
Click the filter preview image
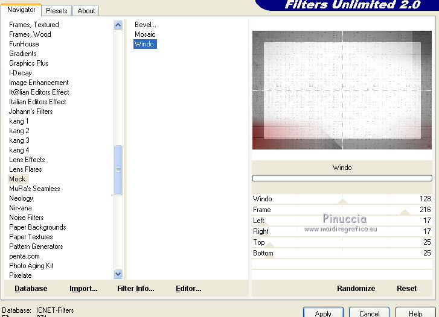pos(342,90)
